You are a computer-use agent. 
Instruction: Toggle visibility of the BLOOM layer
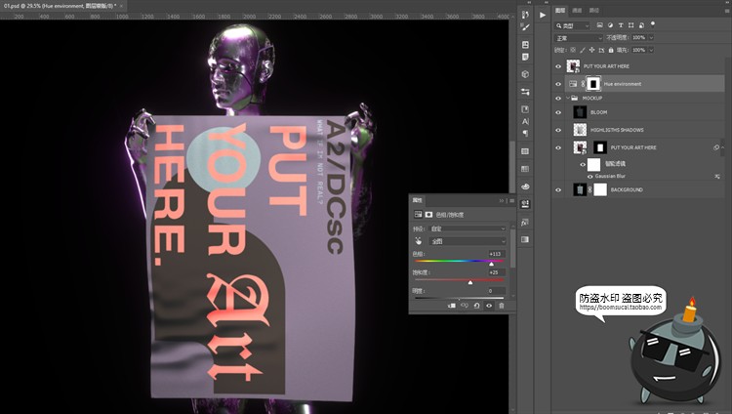point(558,113)
